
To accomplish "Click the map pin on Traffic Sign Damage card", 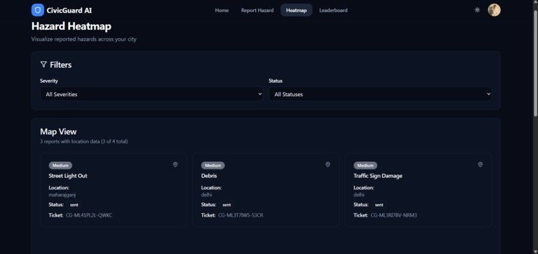I will tap(481, 165).
